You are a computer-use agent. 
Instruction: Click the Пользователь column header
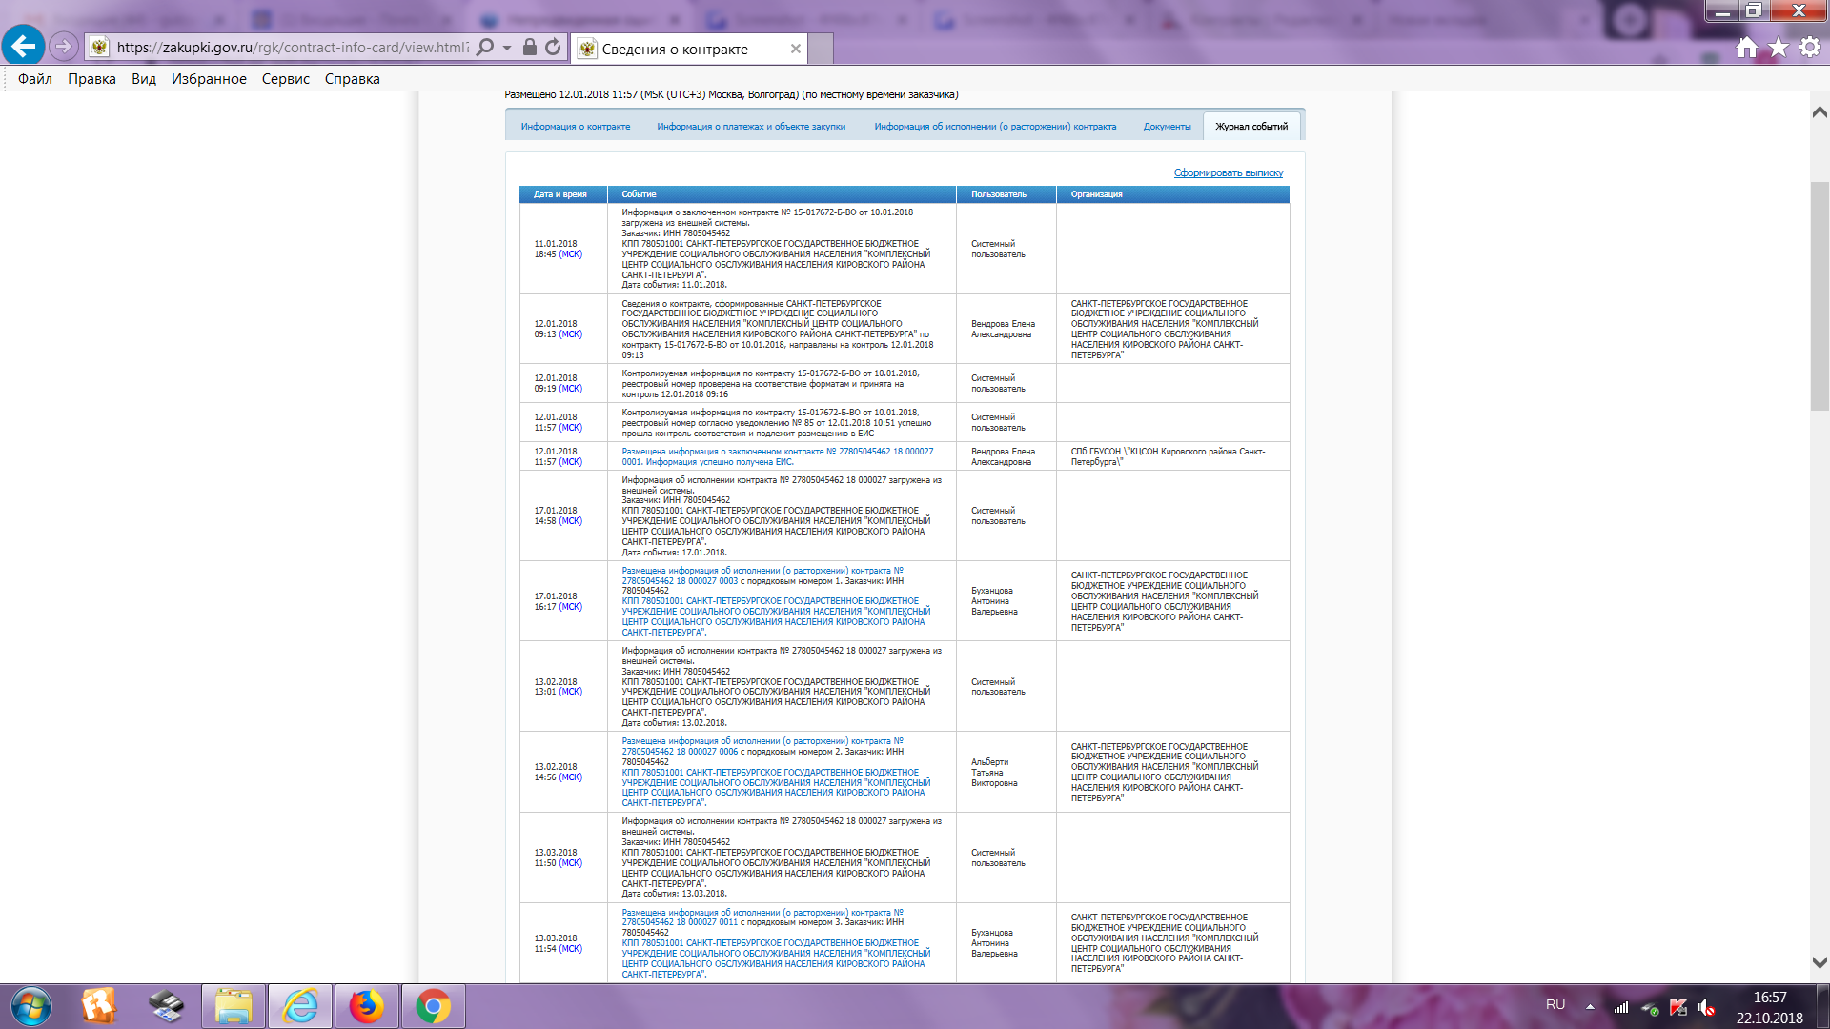point(1006,194)
